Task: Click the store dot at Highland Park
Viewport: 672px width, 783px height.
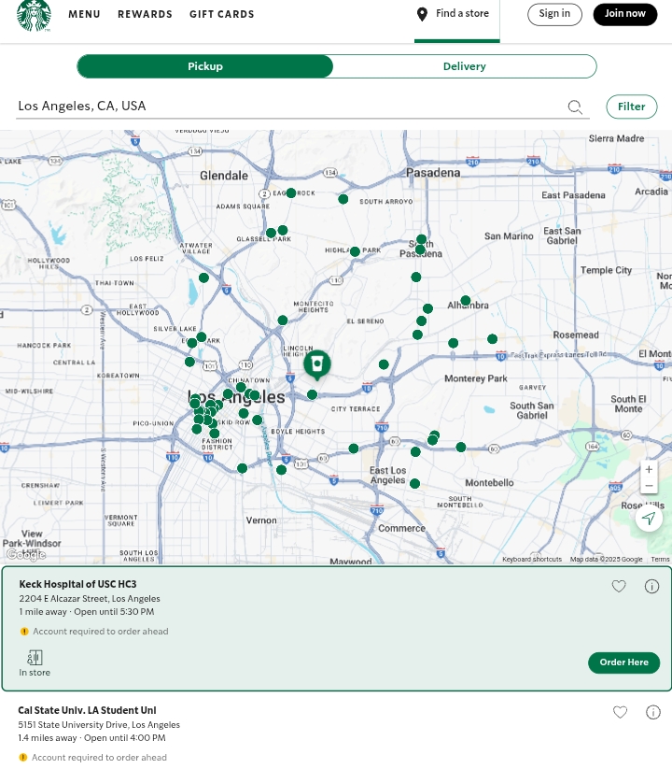Action: click(355, 251)
